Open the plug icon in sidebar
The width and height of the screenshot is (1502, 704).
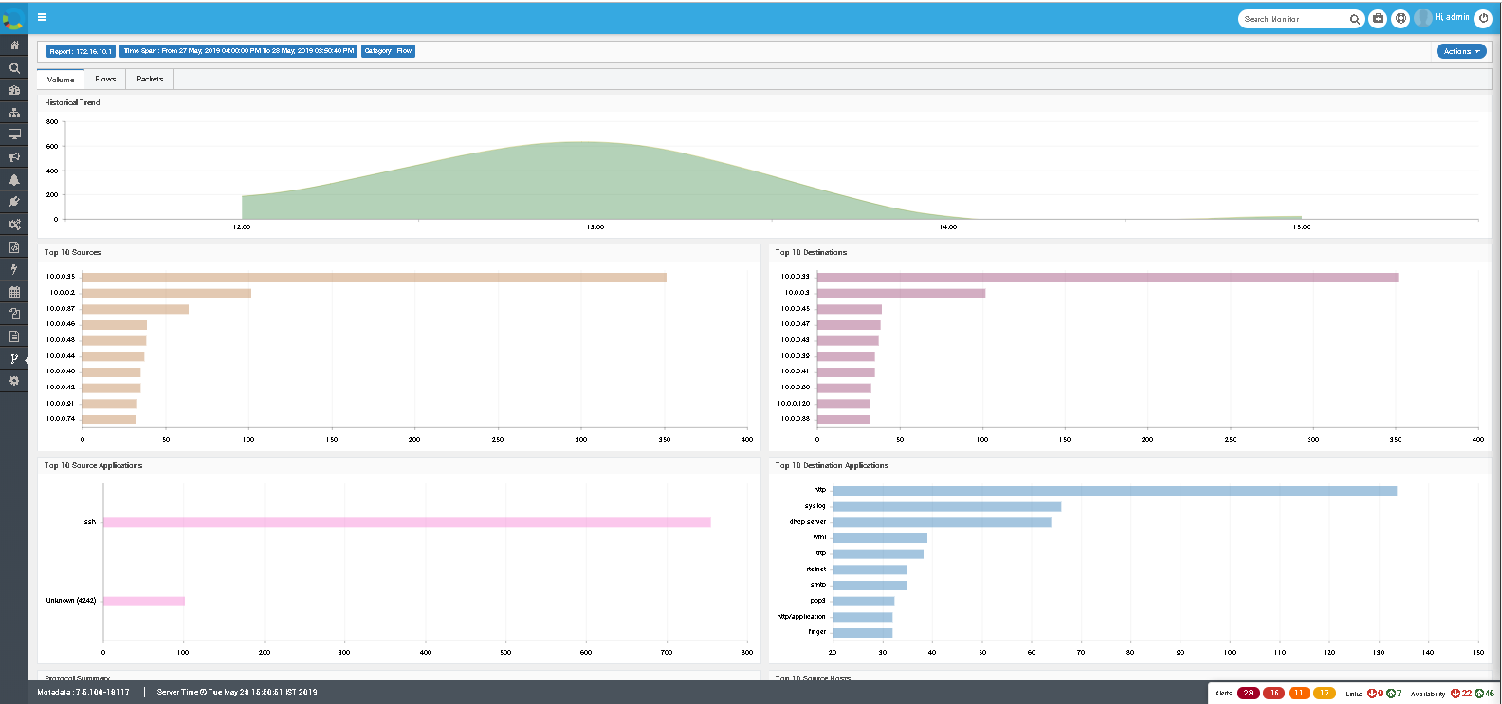click(x=14, y=202)
